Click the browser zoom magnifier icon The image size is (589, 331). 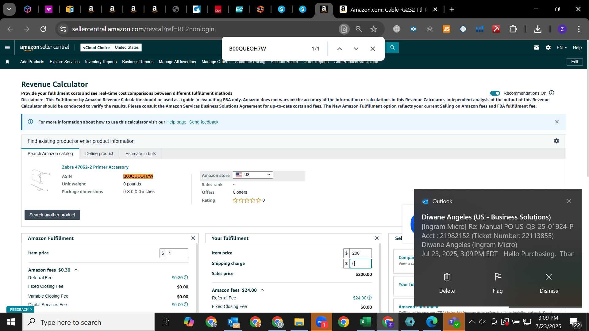[x=359, y=29]
